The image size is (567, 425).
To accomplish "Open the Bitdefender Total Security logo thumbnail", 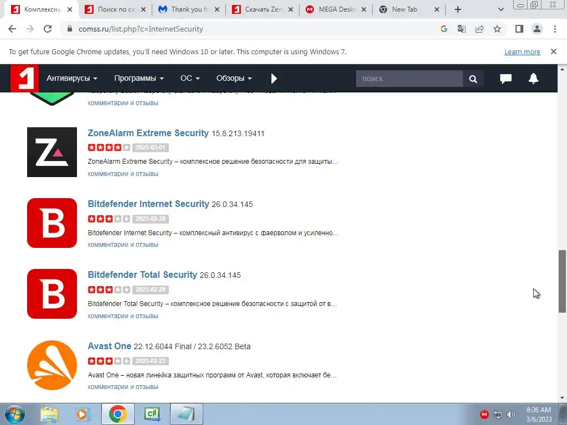I will click(x=52, y=294).
